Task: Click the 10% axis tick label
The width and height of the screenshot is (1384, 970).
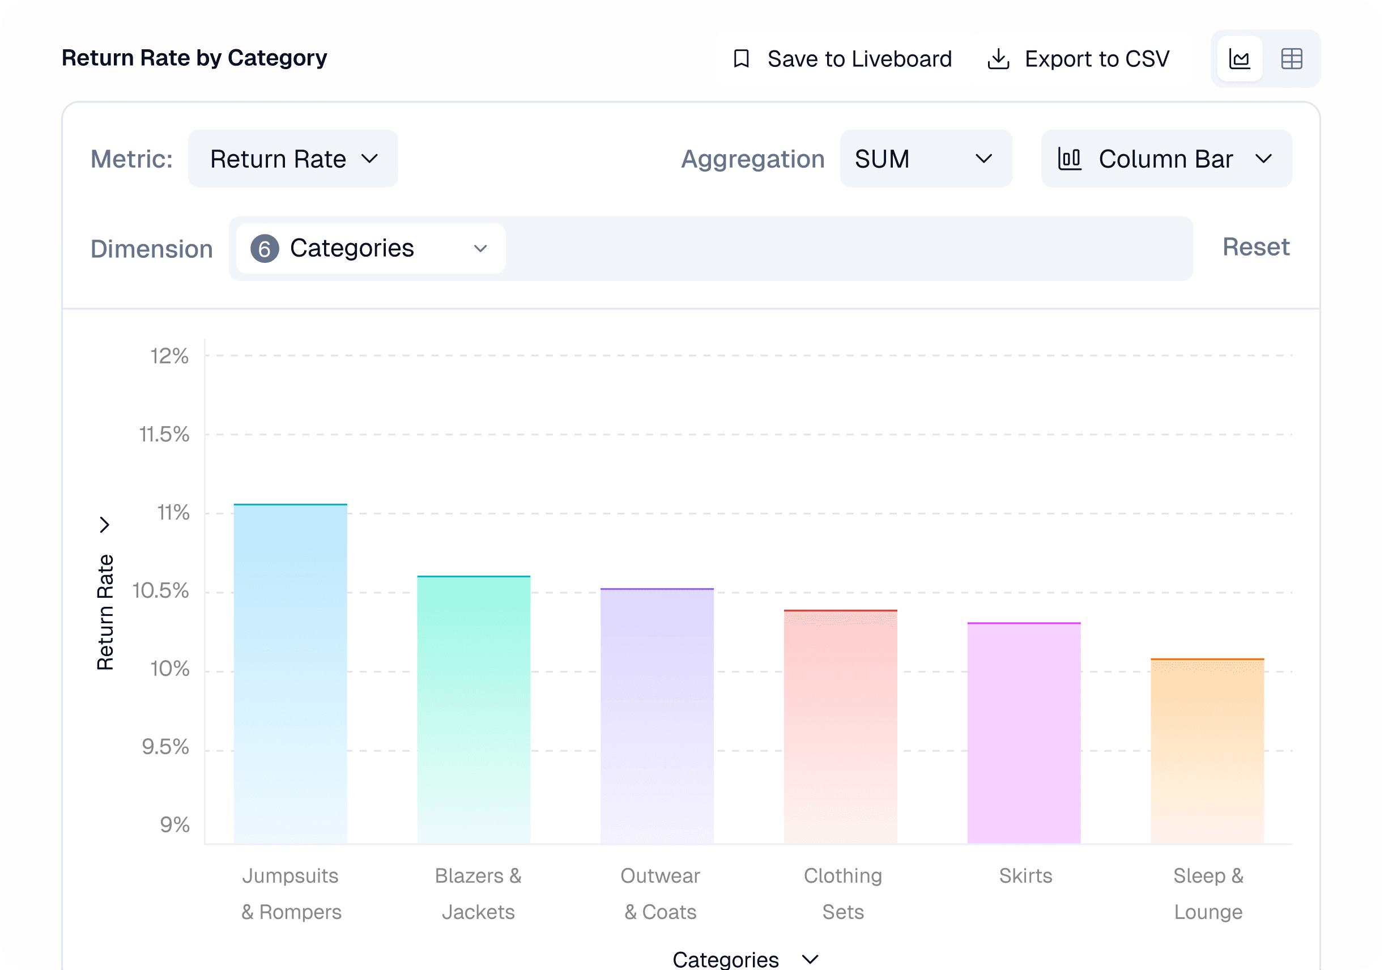Action: point(169,669)
